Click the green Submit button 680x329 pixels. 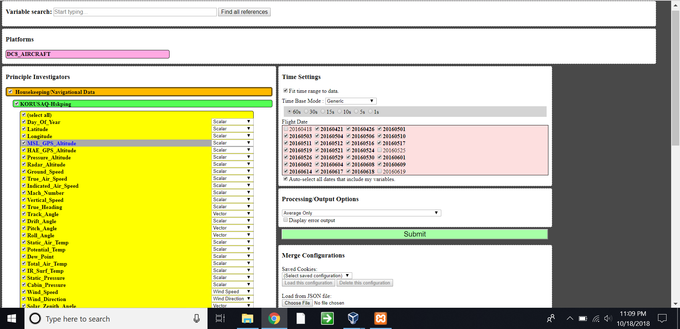(x=415, y=234)
